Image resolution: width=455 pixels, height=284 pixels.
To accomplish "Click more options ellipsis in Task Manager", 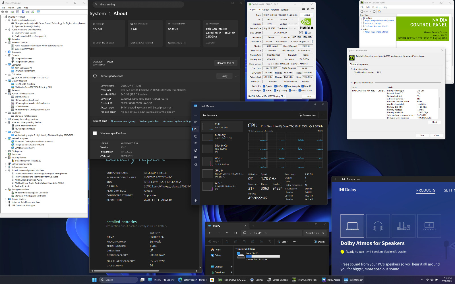I will tap(323, 115).
